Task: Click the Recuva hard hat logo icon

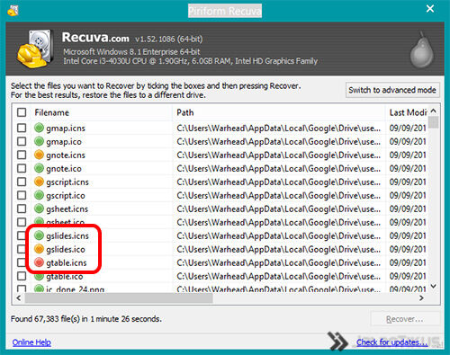Action: pyautogui.click(x=35, y=49)
